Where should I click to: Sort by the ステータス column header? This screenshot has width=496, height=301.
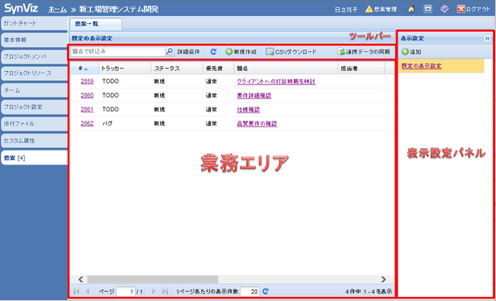pyautogui.click(x=177, y=68)
